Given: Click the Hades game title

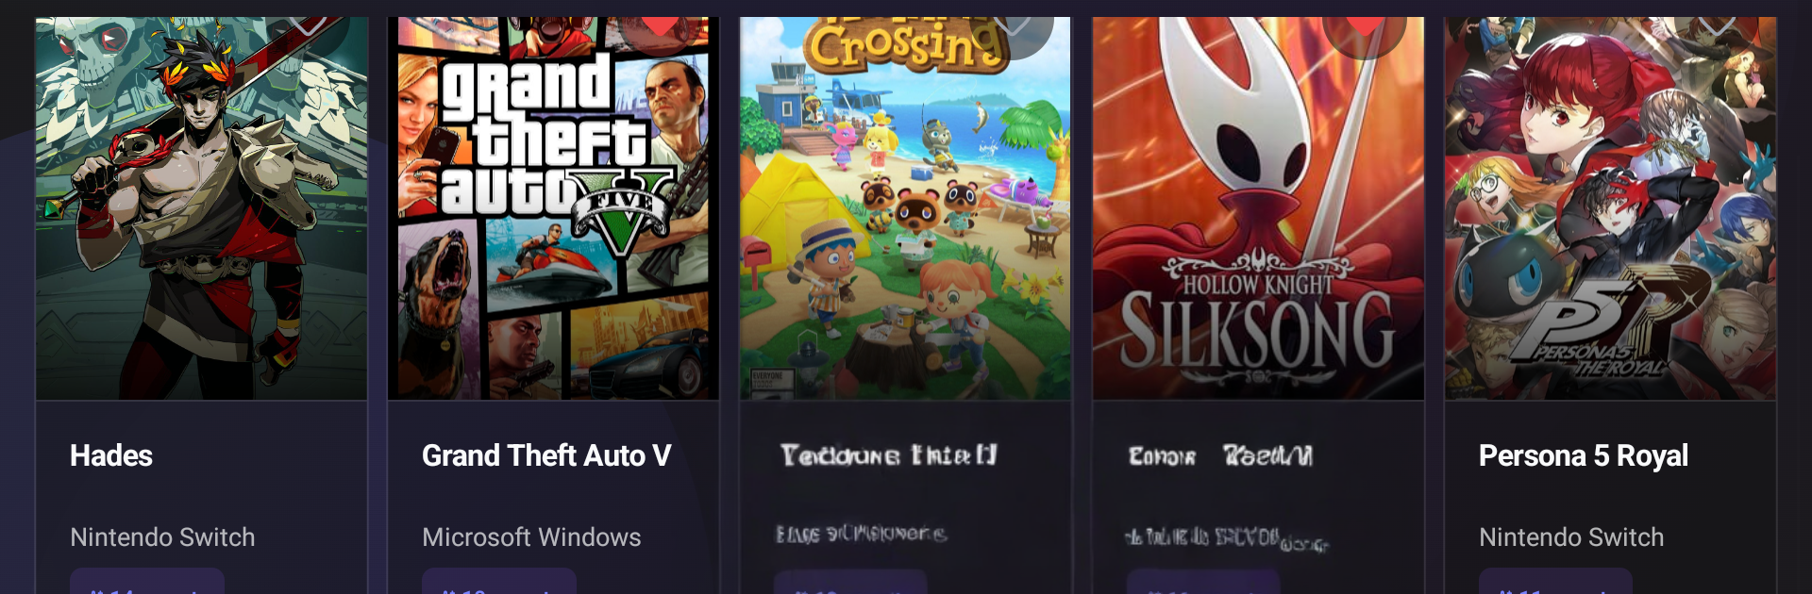Looking at the screenshot, I should [111, 455].
